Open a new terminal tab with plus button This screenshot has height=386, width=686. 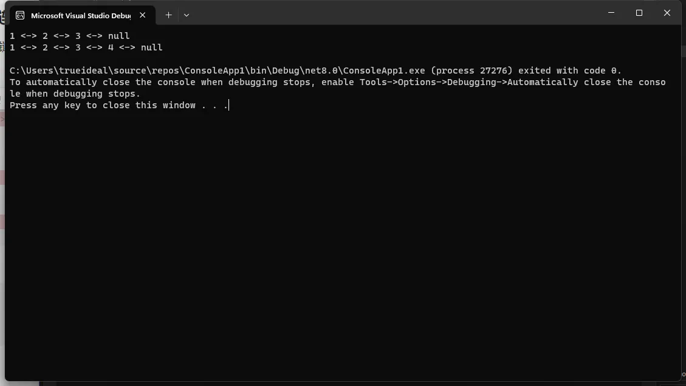(168, 15)
